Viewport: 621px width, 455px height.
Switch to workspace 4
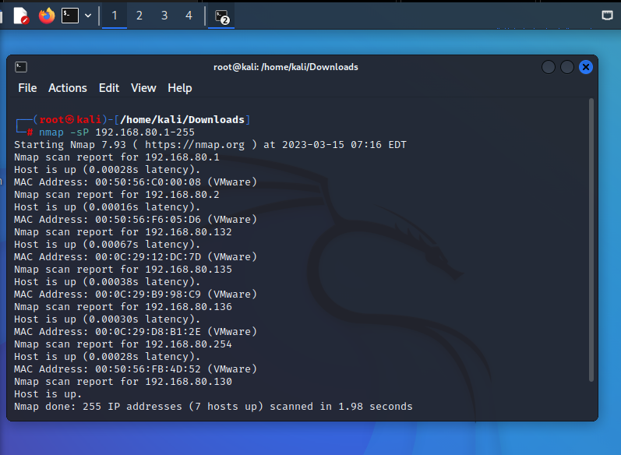pos(189,16)
